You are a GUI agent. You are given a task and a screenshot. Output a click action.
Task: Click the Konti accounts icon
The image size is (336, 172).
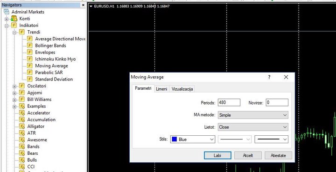click(x=14, y=19)
